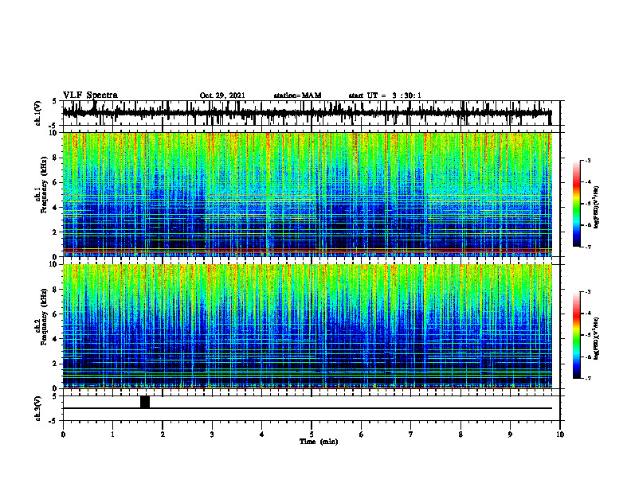Click time axis tick label "1"
The height and width of the screenshot is (487, 631).
pyautogui.click(x=112, y=434)
